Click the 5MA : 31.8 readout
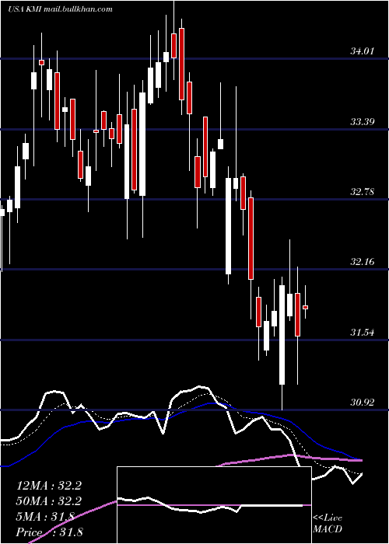389x544 pixels. [45, 517]
